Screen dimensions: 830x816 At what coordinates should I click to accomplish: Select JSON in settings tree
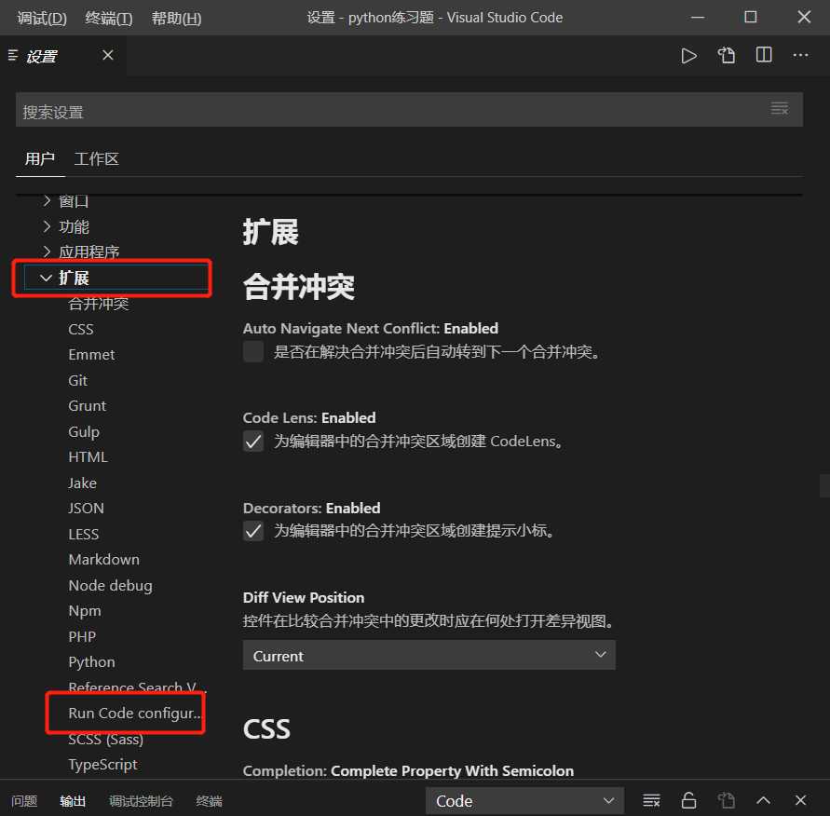tap(87, 509)
